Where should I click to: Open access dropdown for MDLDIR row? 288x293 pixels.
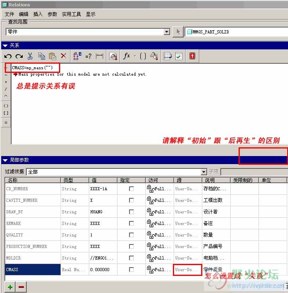point(159,258)
